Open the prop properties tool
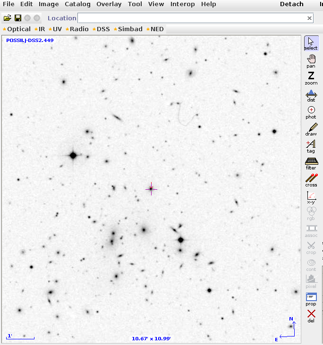 point(311,298)
